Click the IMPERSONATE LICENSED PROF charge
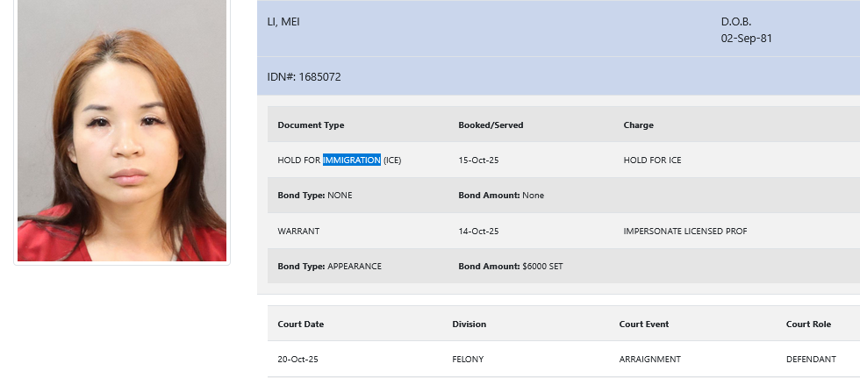 684,231
